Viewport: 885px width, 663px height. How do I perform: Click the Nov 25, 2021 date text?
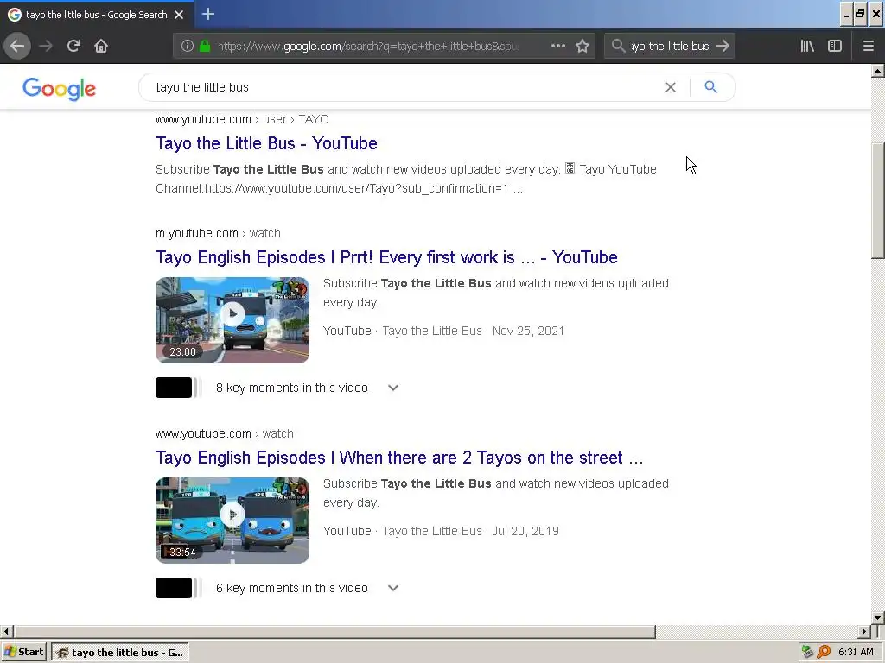click(528, 331)
